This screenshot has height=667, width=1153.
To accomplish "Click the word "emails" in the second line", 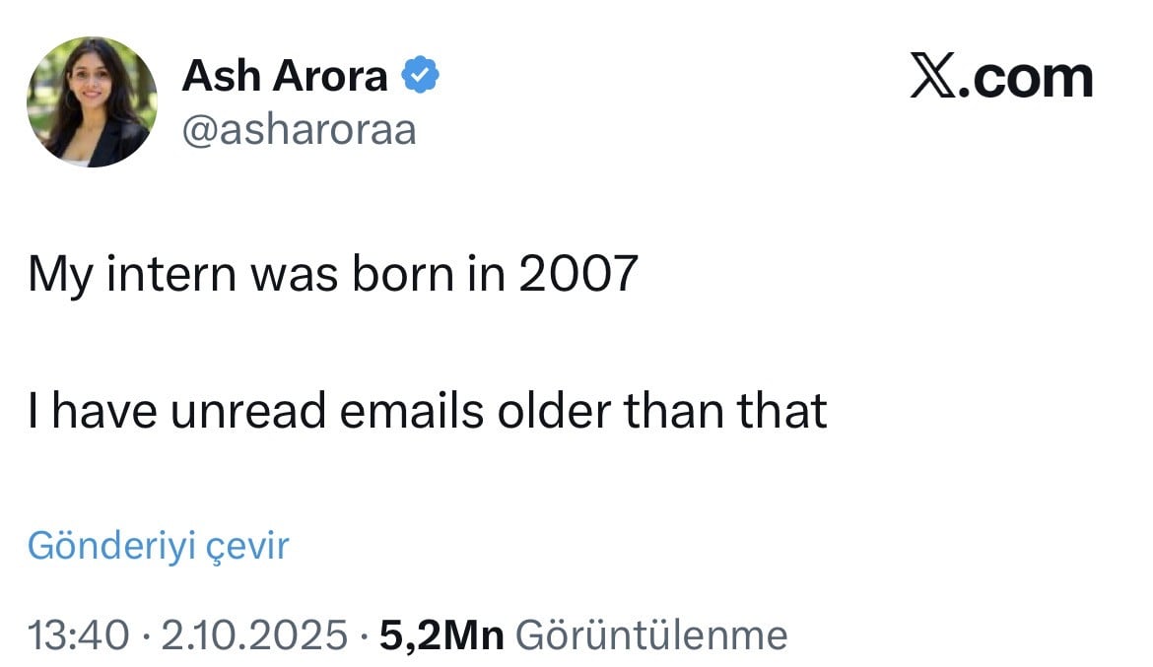I will point(412,411).
